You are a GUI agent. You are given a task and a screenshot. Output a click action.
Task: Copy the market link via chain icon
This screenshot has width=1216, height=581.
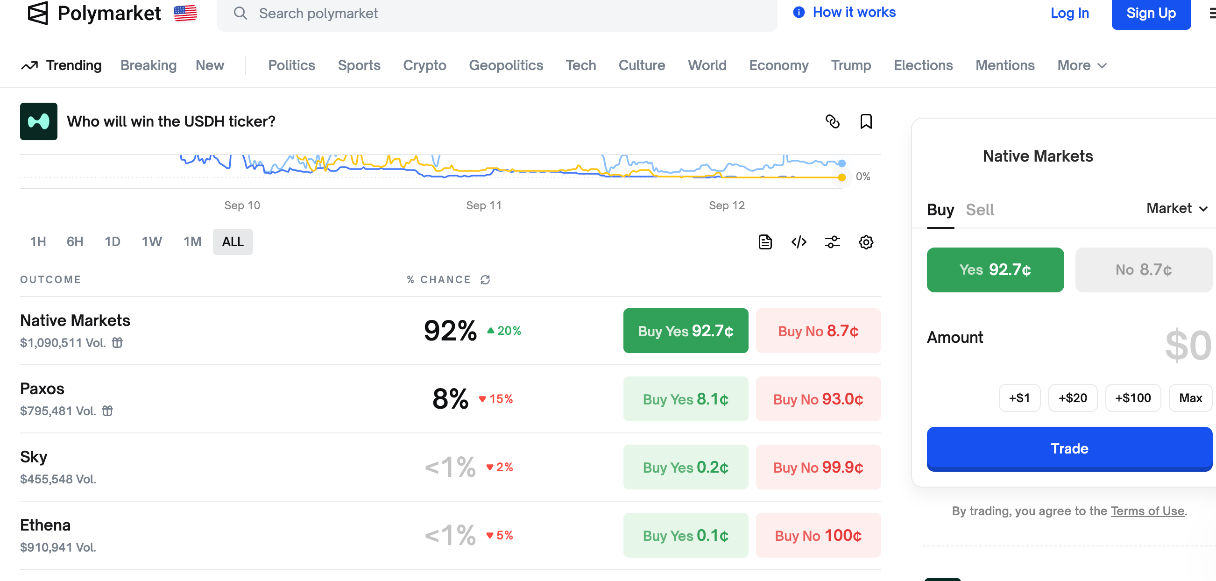pos(832,121)
